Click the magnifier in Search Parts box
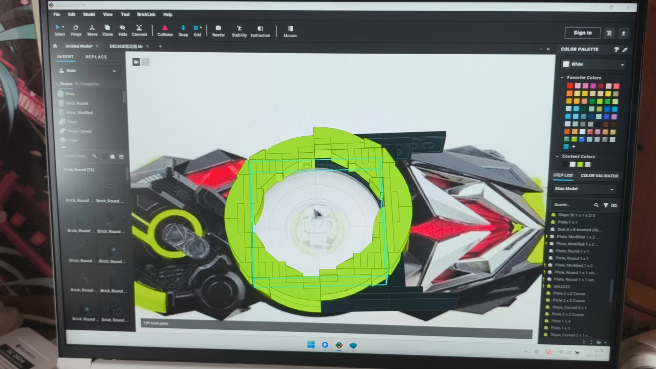 pyautogui.click(x=95, y=156)
